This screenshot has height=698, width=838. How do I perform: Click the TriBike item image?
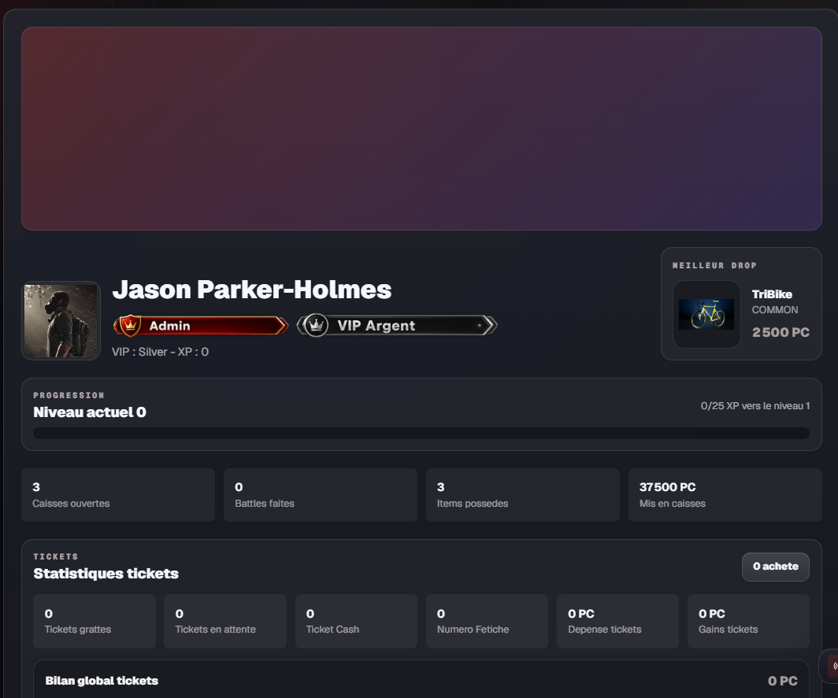coord(706,315)
